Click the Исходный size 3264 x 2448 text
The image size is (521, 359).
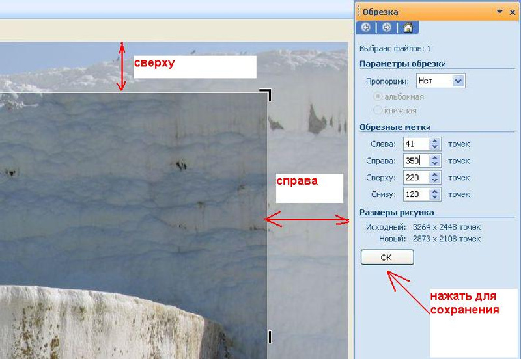point(447,227)
